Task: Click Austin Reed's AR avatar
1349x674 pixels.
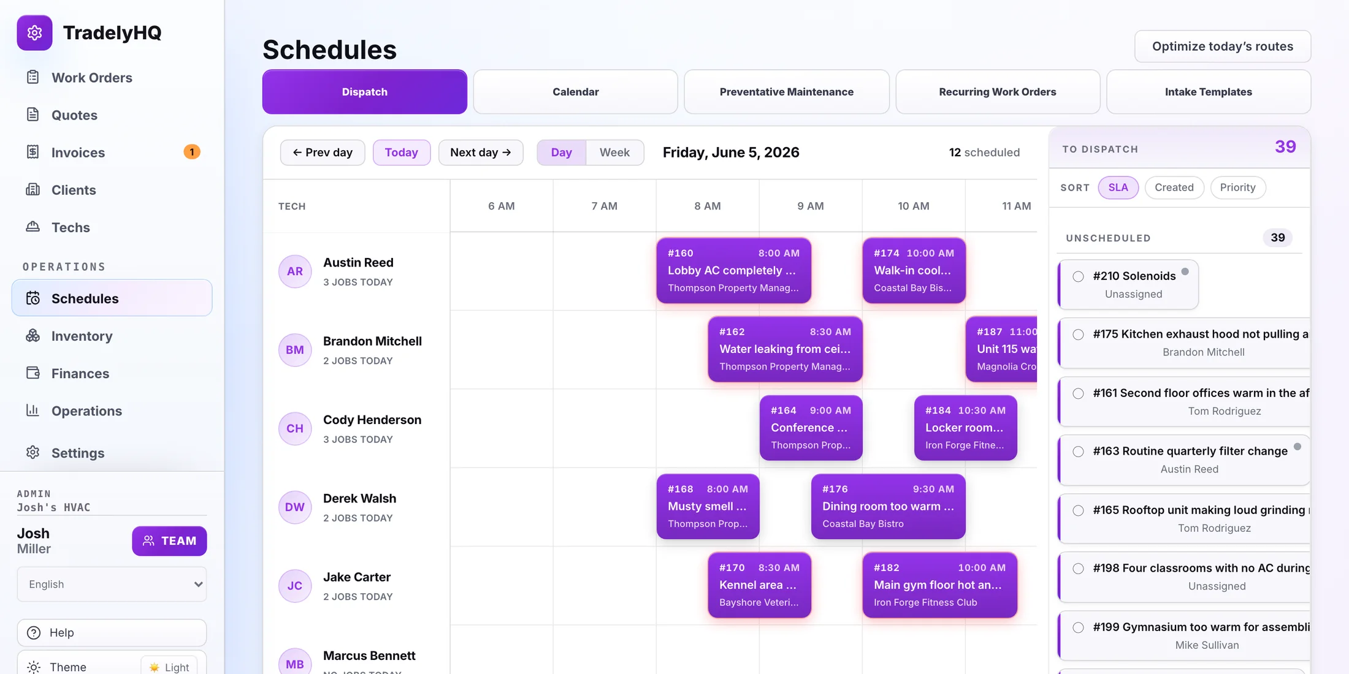Action: [x=295, y=271]
